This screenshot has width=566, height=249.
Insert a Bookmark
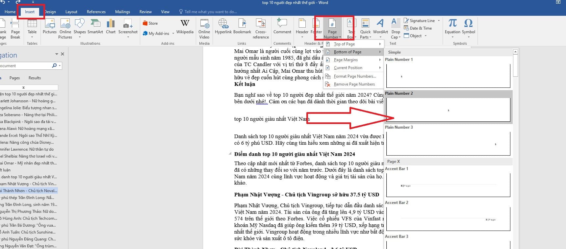242,27
